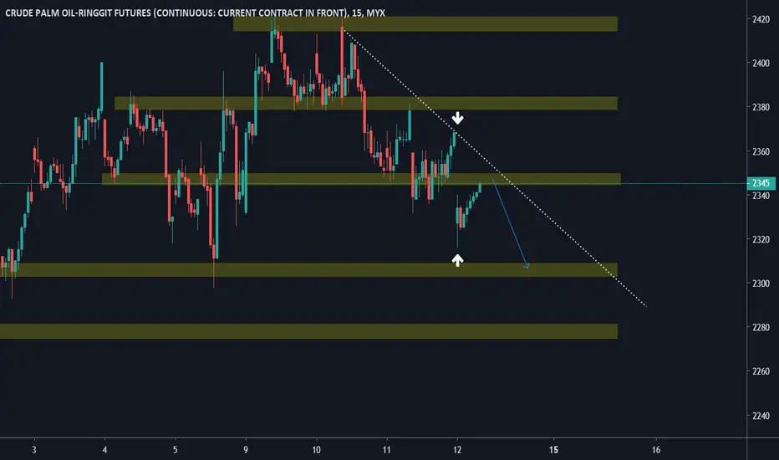
Task: Click date label 9 on time axis
Action: [246, 450]
